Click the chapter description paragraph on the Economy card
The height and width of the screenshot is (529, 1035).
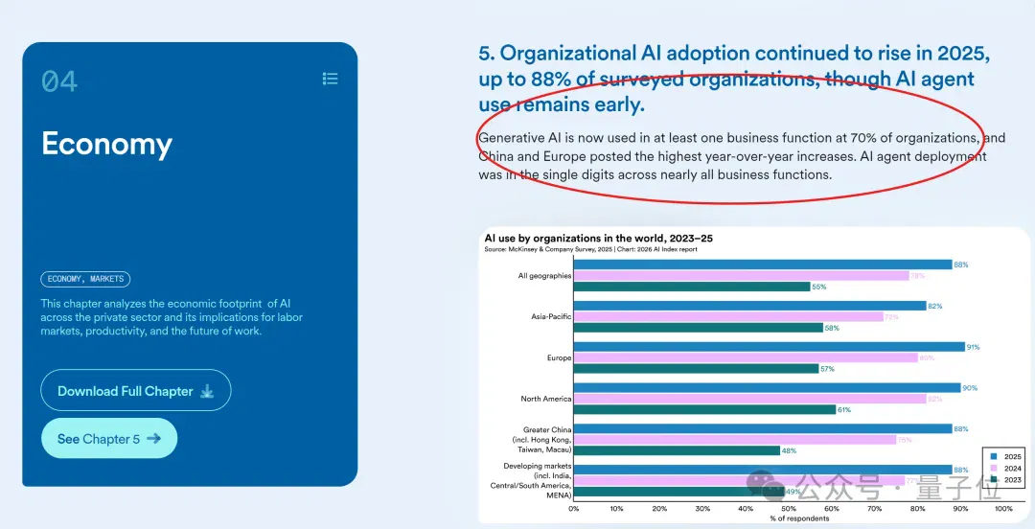click(x=172, y=317)
